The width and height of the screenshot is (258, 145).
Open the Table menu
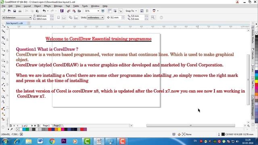point(76,6)
